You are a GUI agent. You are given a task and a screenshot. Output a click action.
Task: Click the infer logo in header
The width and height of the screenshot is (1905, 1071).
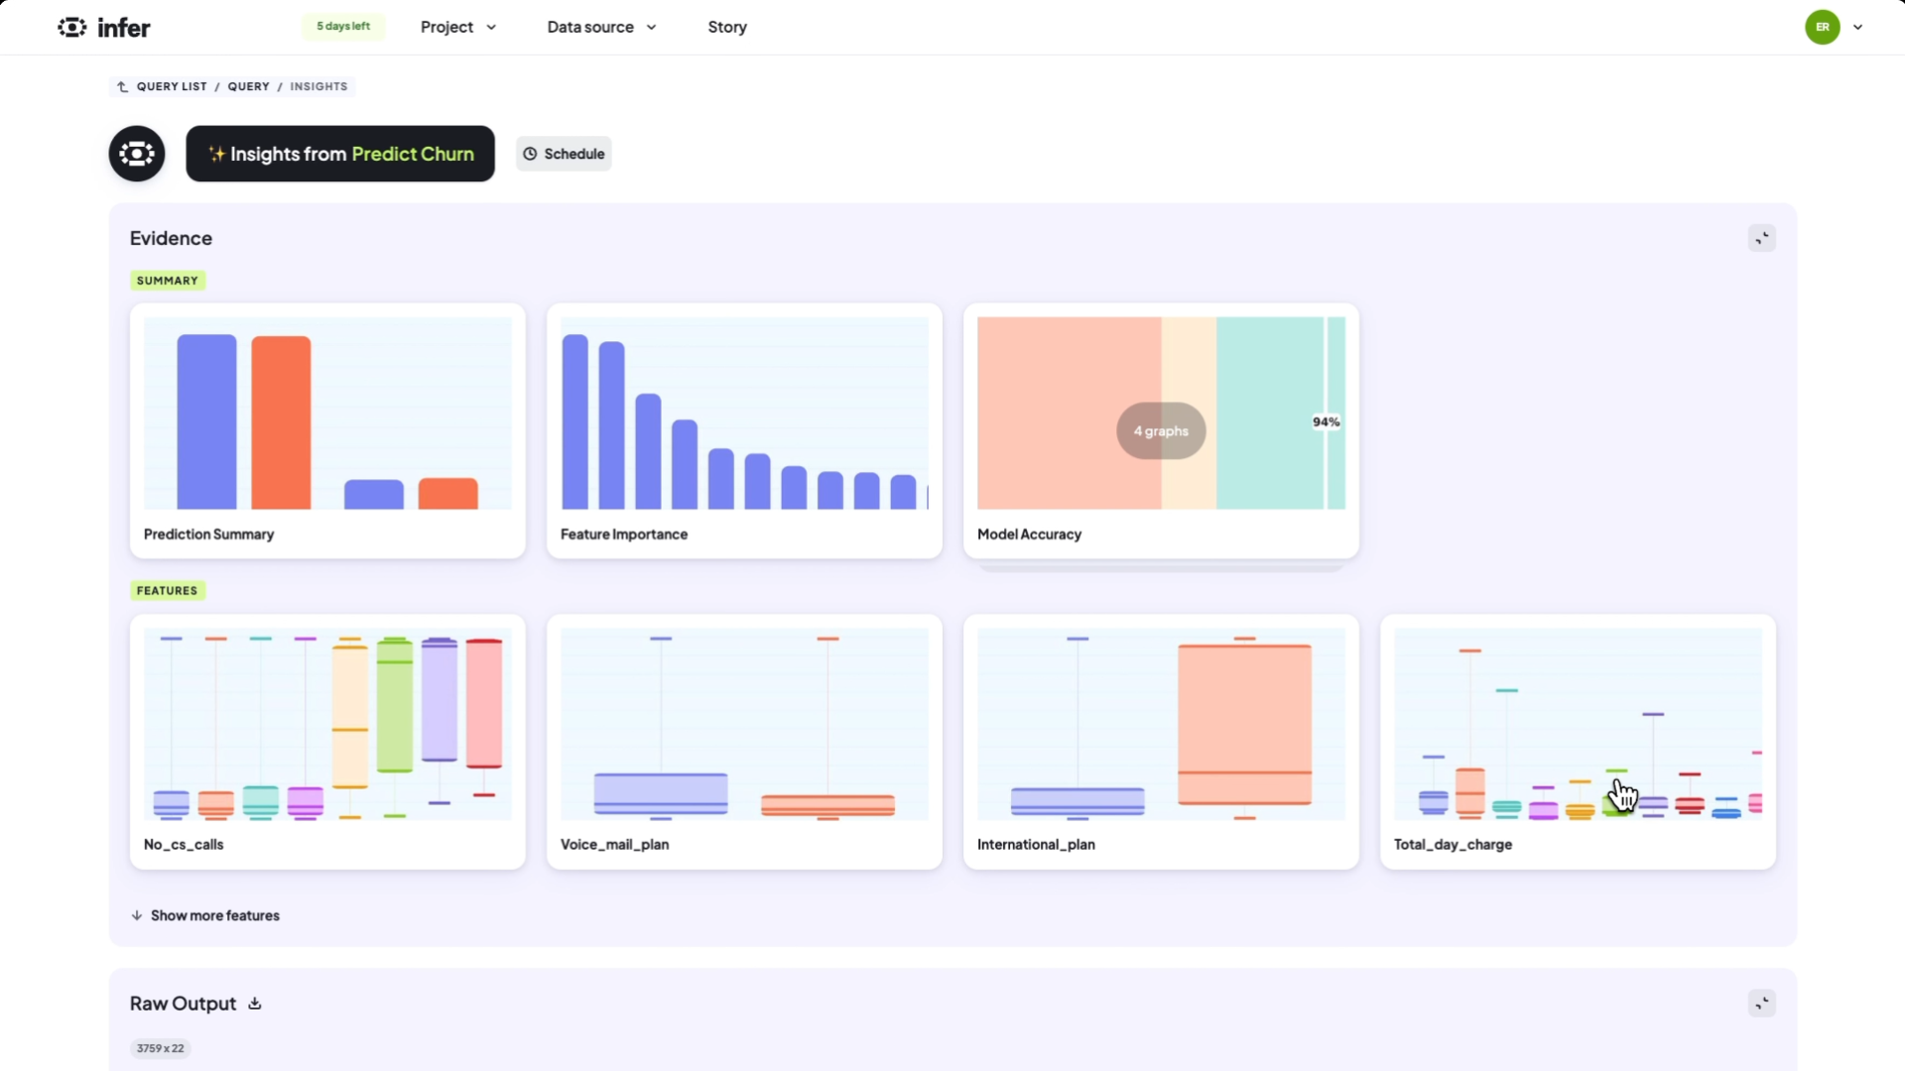(104, 28)
